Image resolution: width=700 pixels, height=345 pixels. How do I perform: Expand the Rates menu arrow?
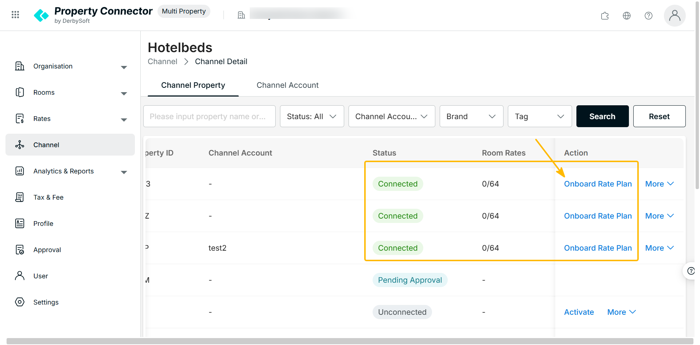(x=124, y=120)
